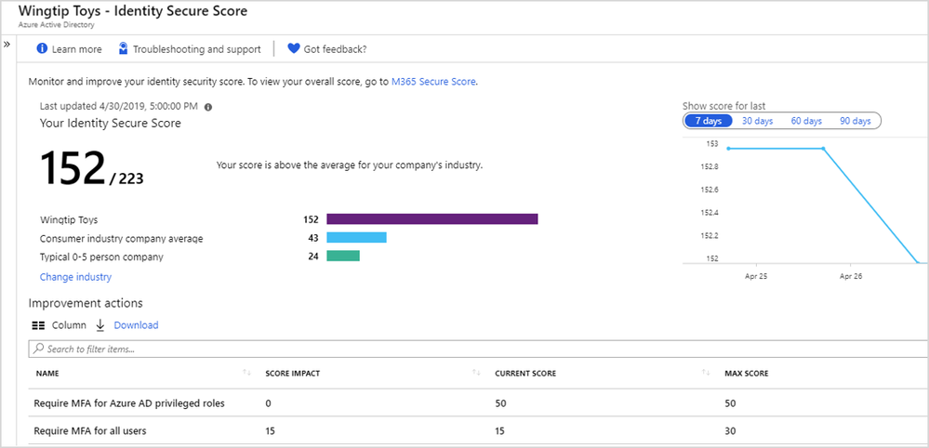929x448 pixels.
Task: Click the Got feedback heart icon
Action: (x=293, y=48)
